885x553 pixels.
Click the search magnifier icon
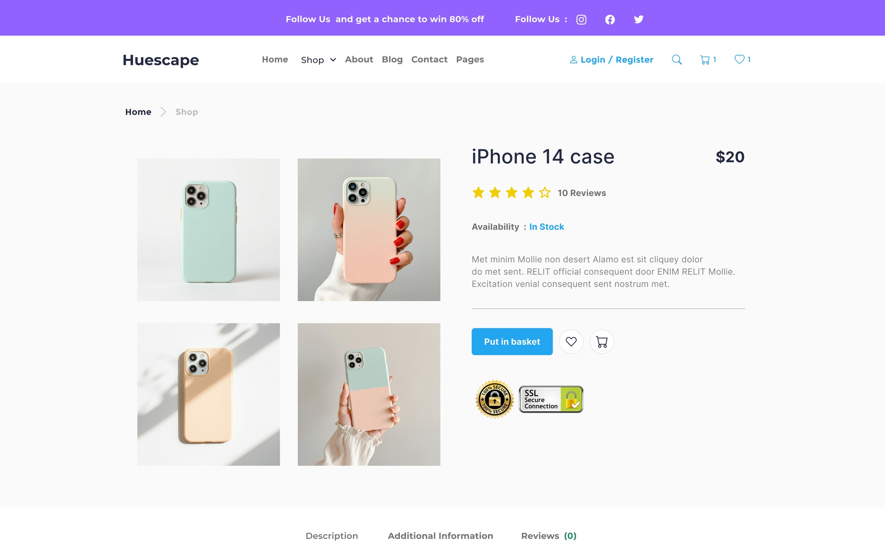[677, 60]
